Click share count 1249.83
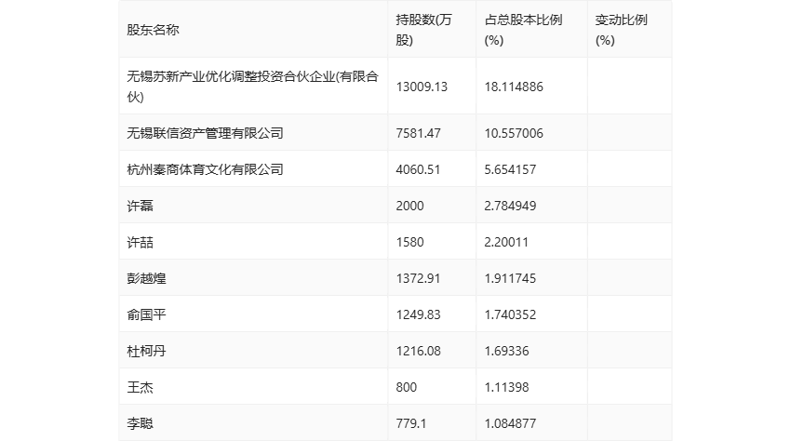The height and width of the screenshot is (441, 791). 418,314
